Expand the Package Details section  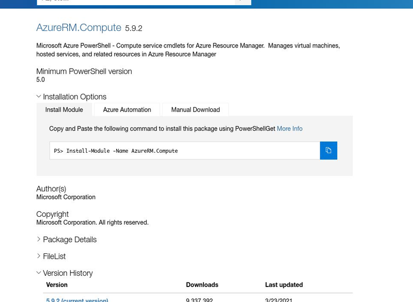tap(67, 240)
